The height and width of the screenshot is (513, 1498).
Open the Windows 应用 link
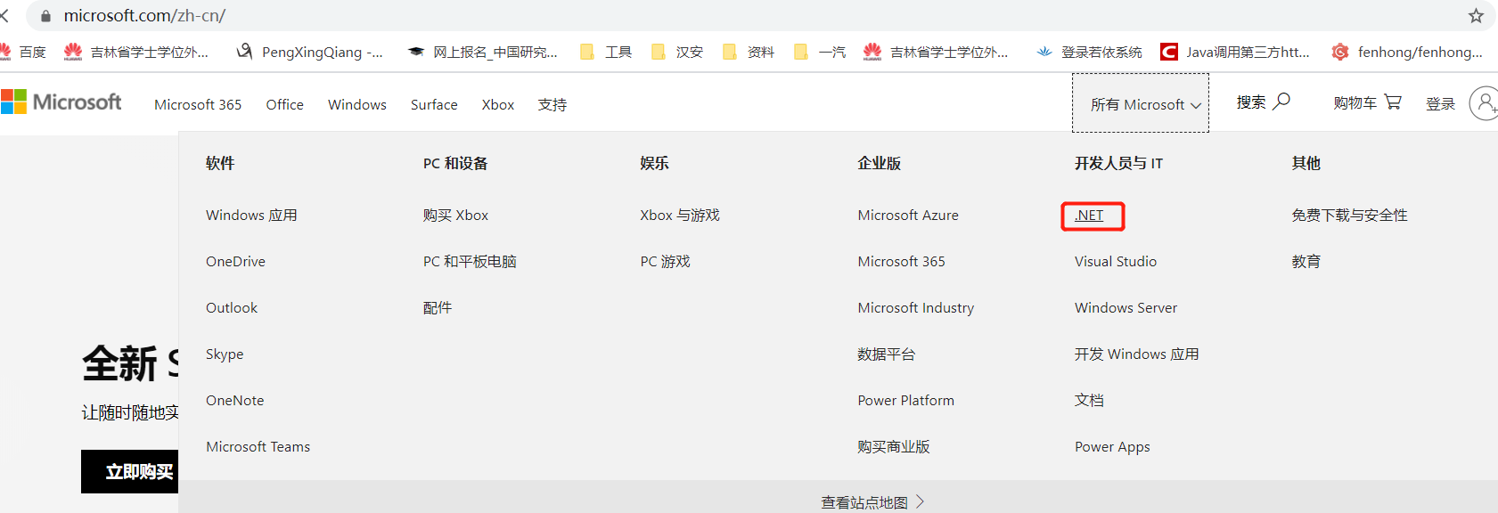(251, 216)
